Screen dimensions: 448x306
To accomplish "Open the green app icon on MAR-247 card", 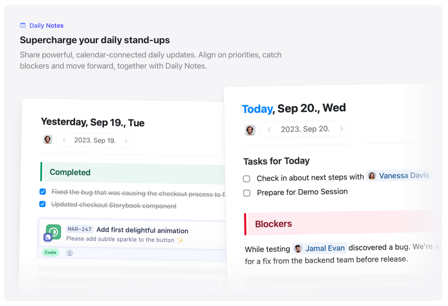I will [54, 232].
